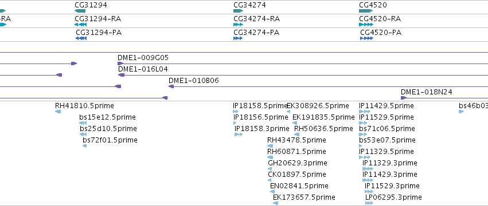Click the CG4520 gene arrow glyph
The image size is (488, 206).
[x=366, y=11]
